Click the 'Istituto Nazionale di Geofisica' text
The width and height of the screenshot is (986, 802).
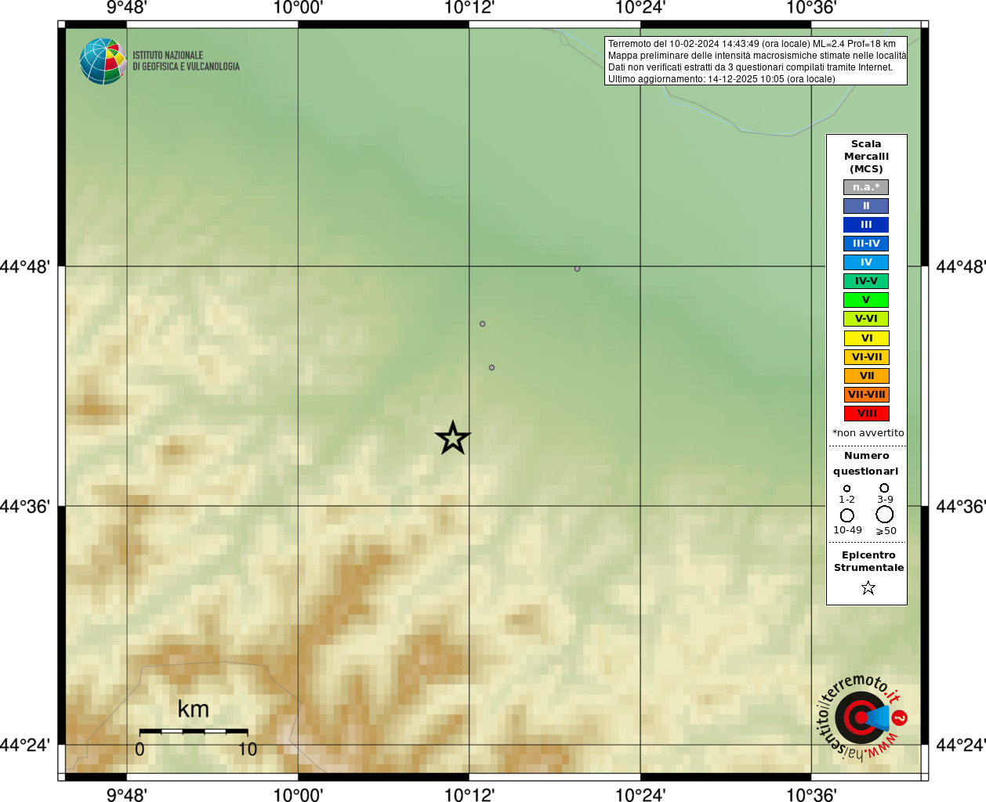[x=186, y=61]
